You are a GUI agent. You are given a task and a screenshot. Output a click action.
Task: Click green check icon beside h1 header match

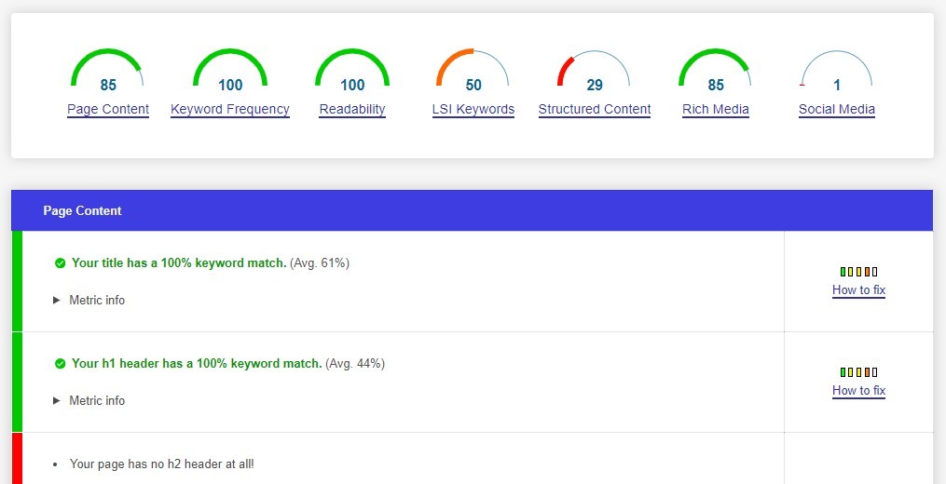coord(60,364)
